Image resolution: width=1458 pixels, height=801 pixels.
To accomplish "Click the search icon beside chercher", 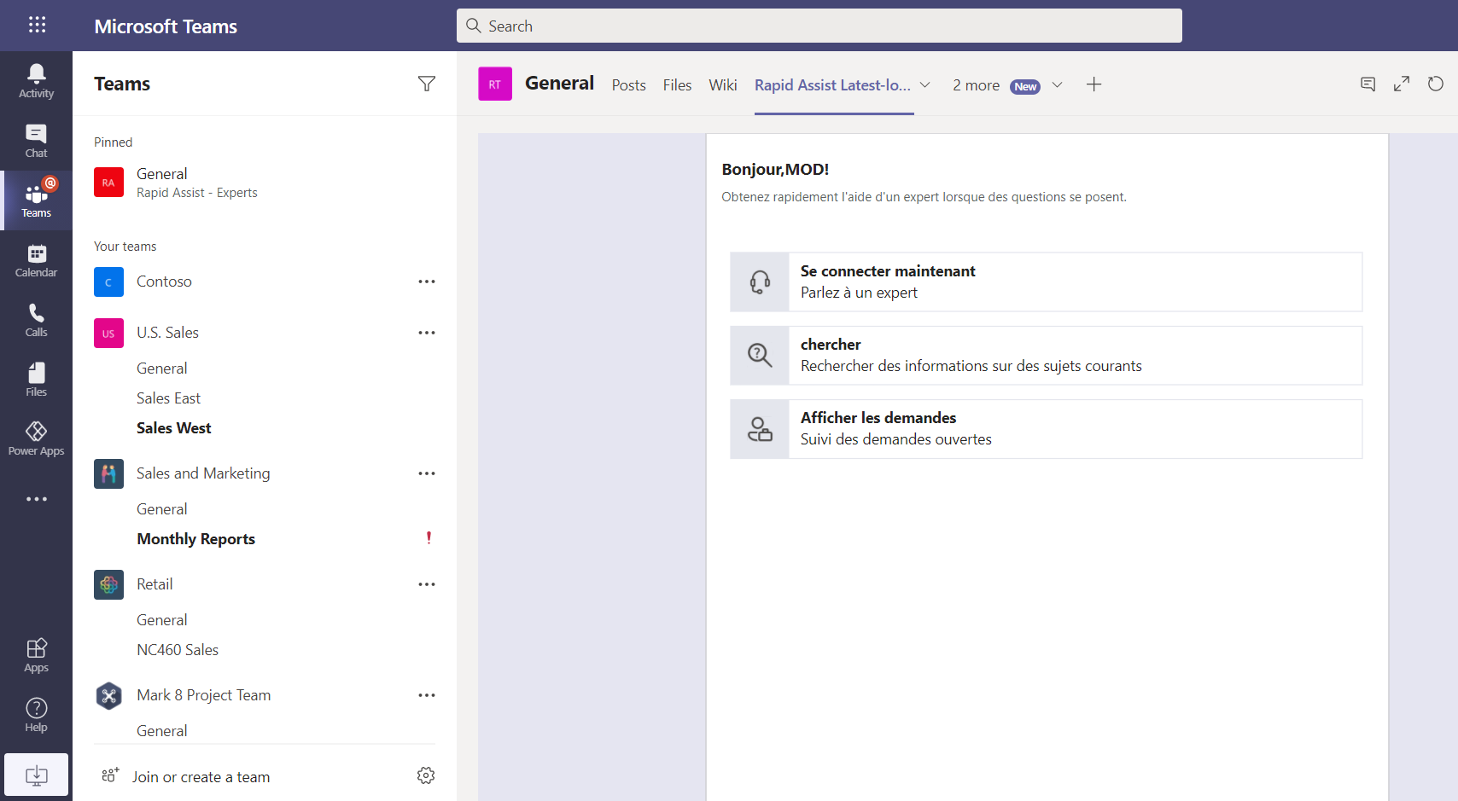I will click(760, 355).
